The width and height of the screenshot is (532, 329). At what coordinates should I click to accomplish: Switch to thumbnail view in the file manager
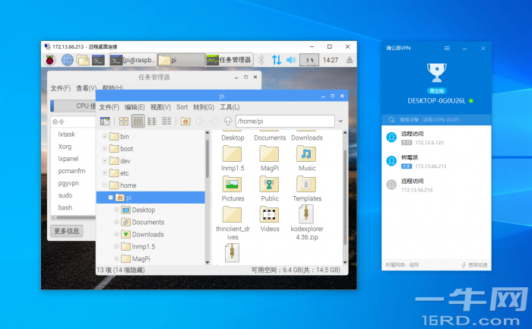[138, 121]
